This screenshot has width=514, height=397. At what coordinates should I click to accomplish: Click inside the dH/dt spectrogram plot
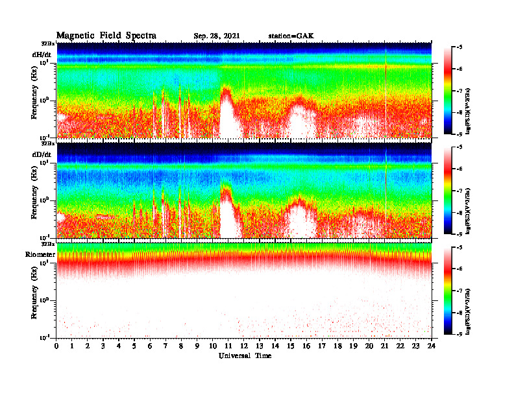pyautogui.click(x=244, y=90)
